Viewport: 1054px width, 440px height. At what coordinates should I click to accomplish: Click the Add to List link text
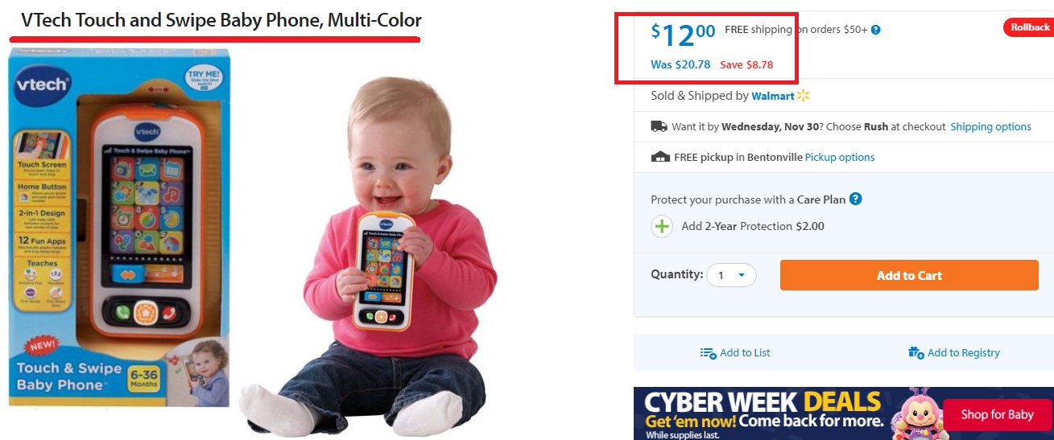click(745, 352)
